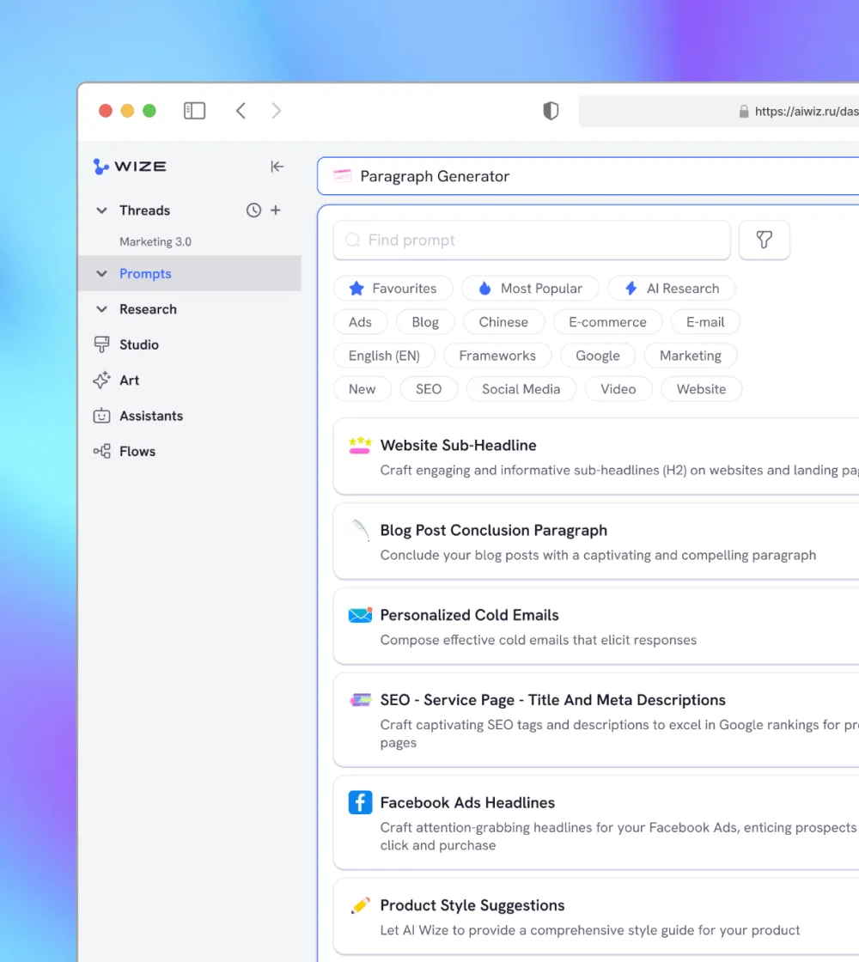Open Studio from the sidebar

tap(138, 344)
